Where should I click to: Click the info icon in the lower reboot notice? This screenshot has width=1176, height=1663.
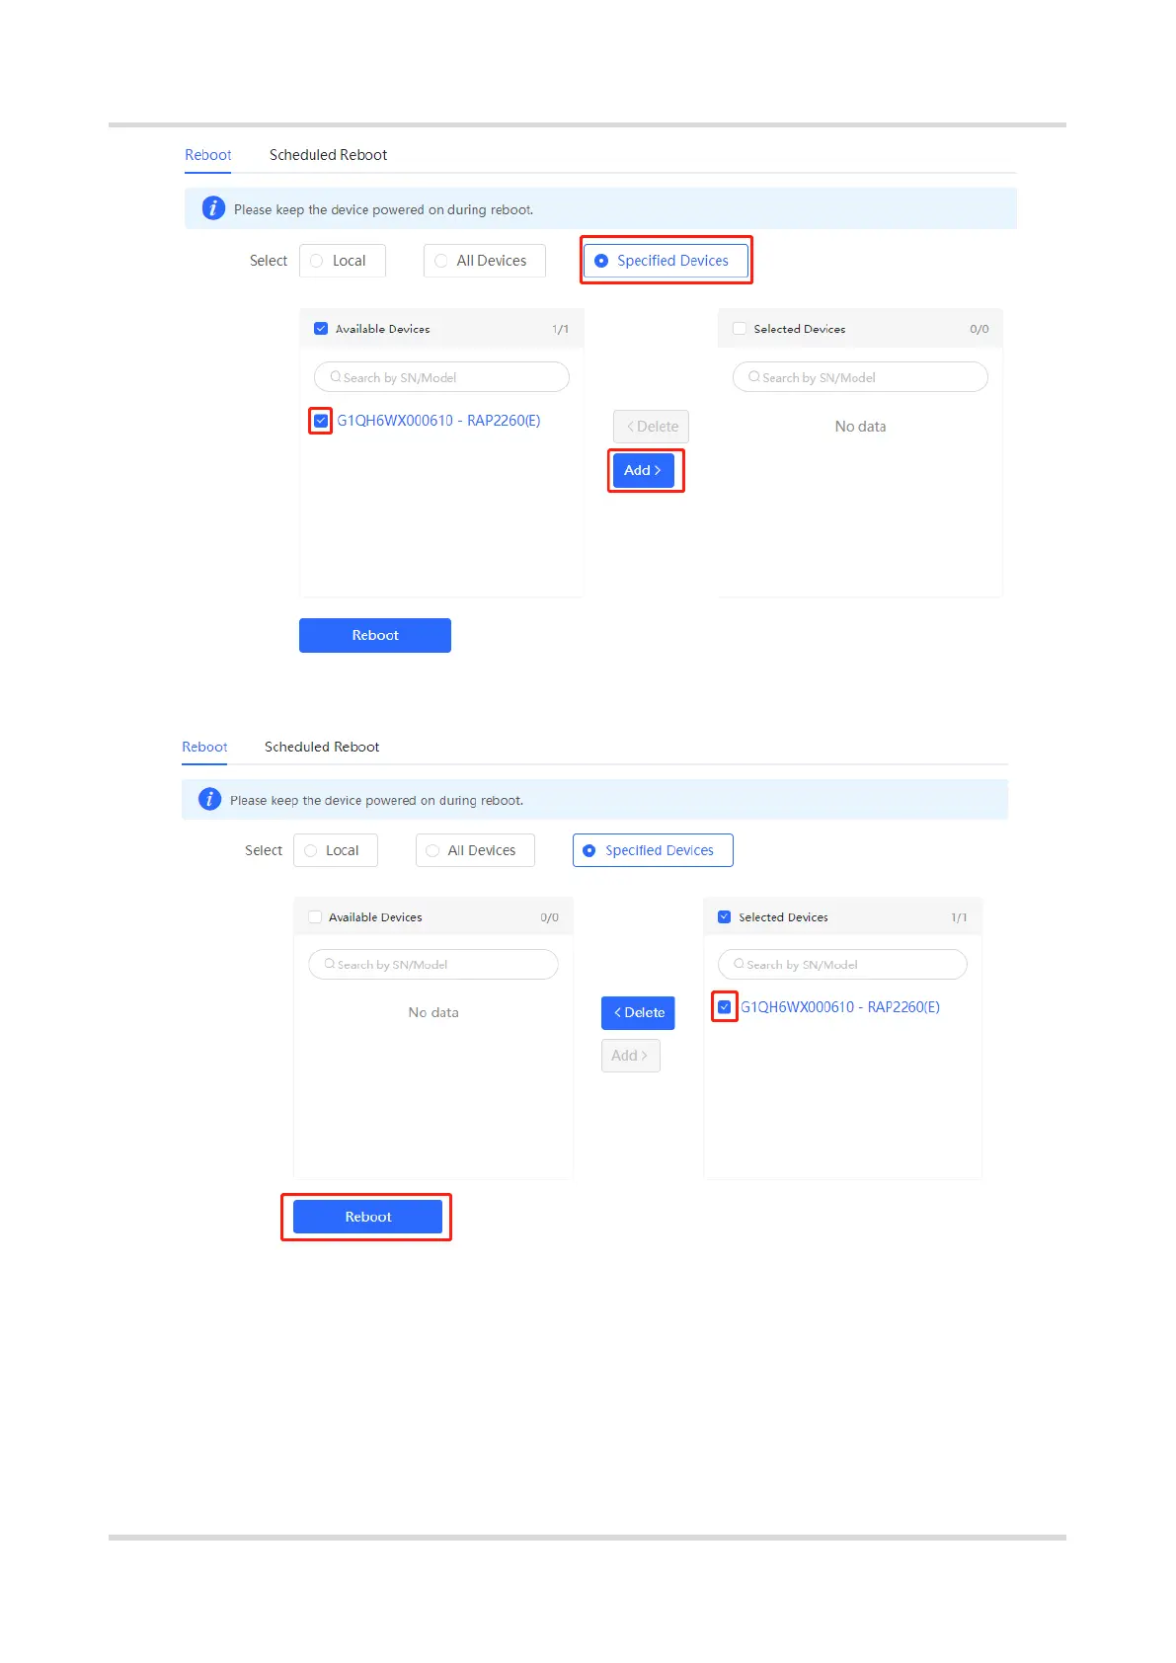pos(209,799)
